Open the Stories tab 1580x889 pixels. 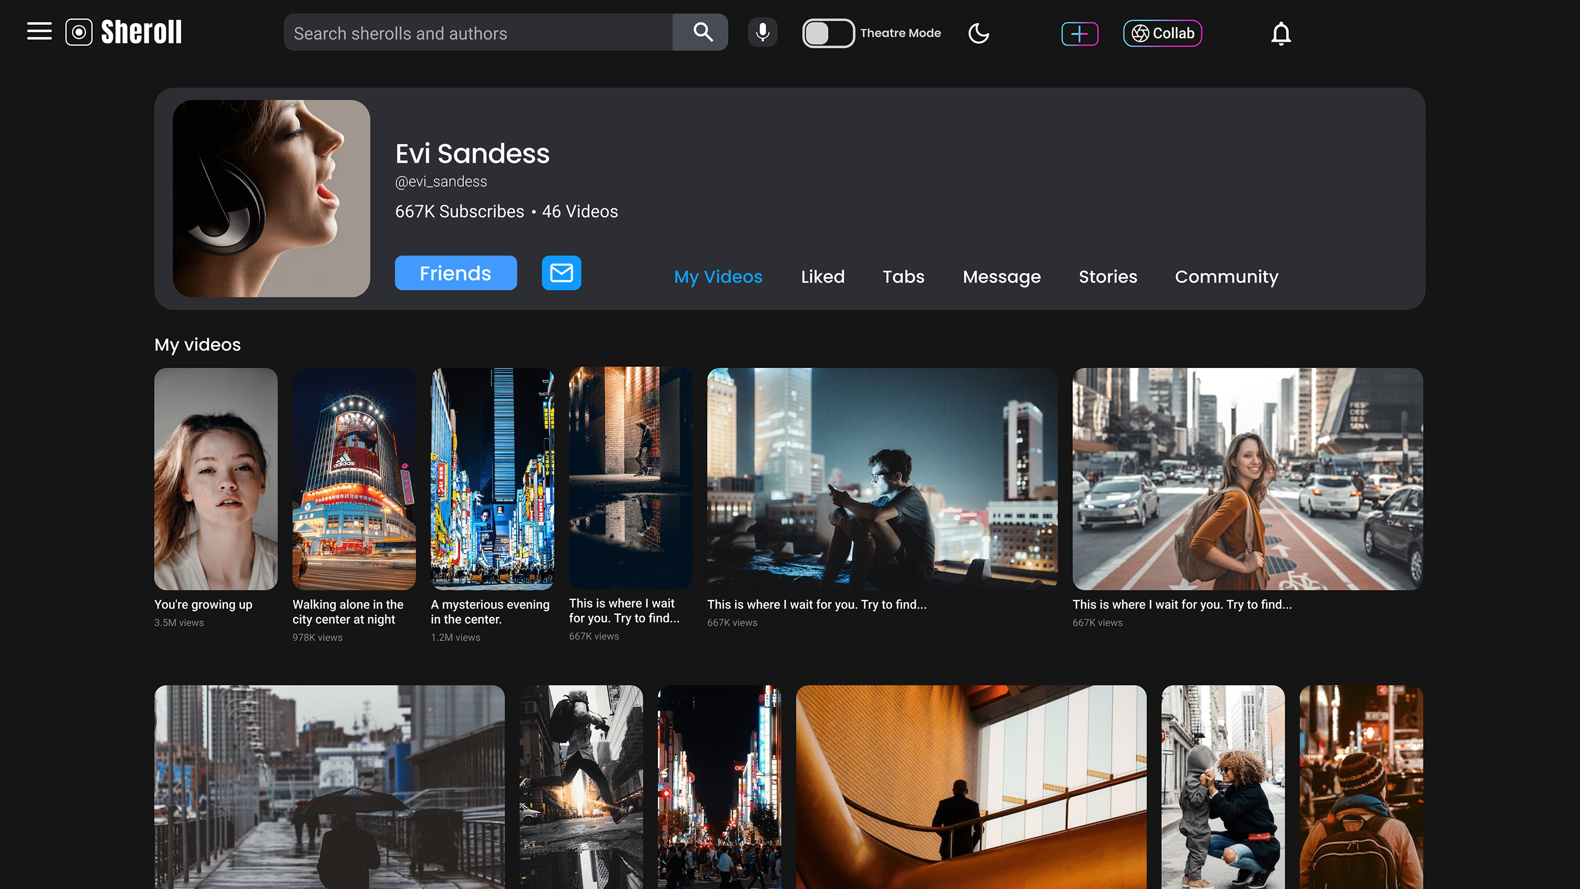[1108, 277]
